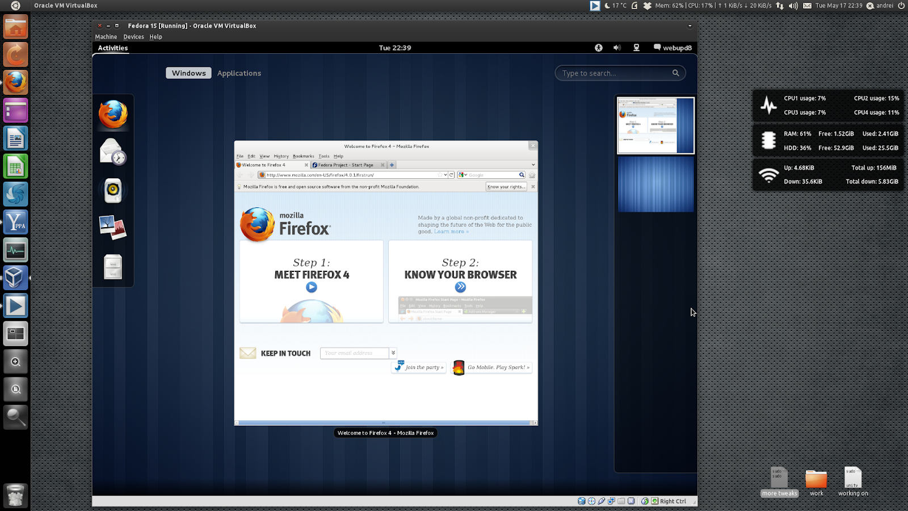Click optical disc icon in VirtualBox status bar

[592, 501]
